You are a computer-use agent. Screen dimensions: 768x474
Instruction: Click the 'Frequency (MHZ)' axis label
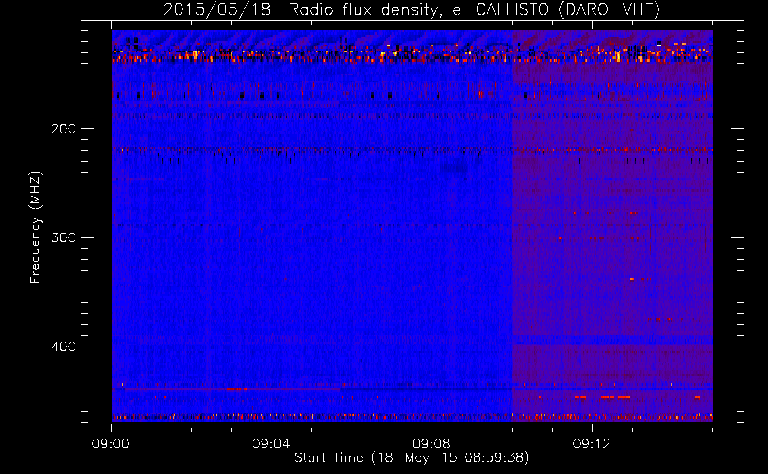click(x=36, y=228)
